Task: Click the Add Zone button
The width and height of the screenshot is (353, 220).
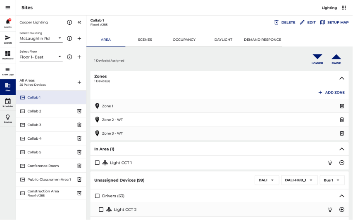Action: coord(332,92)
